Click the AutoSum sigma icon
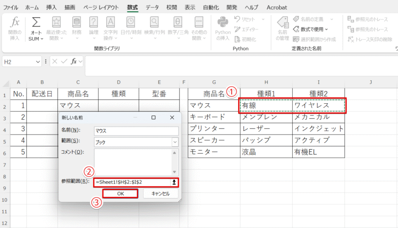Image resolution: width=398 pixels, height=228 pixels. (x=36, y=23)
